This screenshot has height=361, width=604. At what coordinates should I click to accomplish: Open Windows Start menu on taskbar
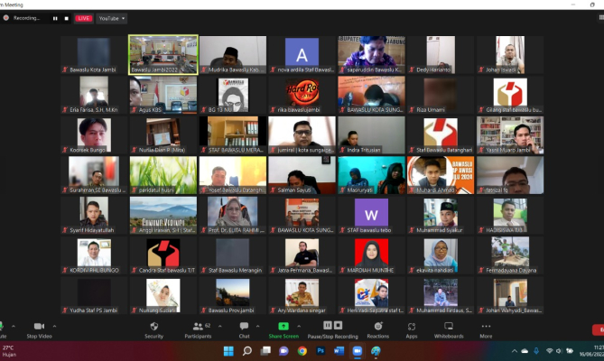228,351
